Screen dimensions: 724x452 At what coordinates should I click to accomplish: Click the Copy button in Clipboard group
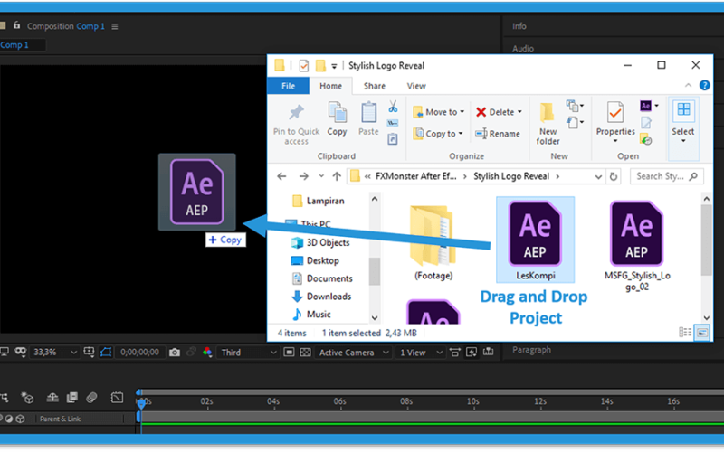pos(337,119)
